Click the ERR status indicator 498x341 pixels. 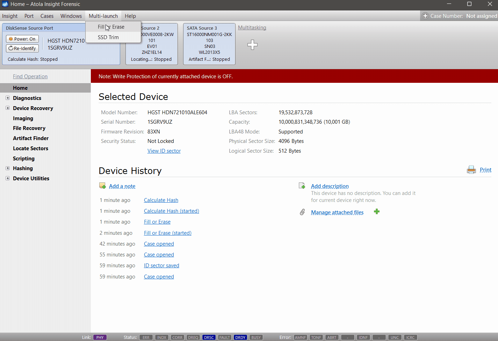pyautogui.click(x=146, y=338)
